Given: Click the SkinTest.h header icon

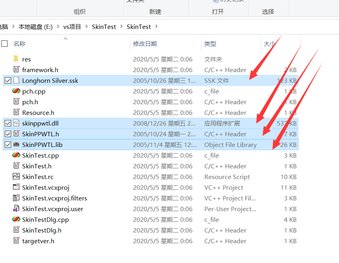Looking at the screenshot, I should (16, 166).
